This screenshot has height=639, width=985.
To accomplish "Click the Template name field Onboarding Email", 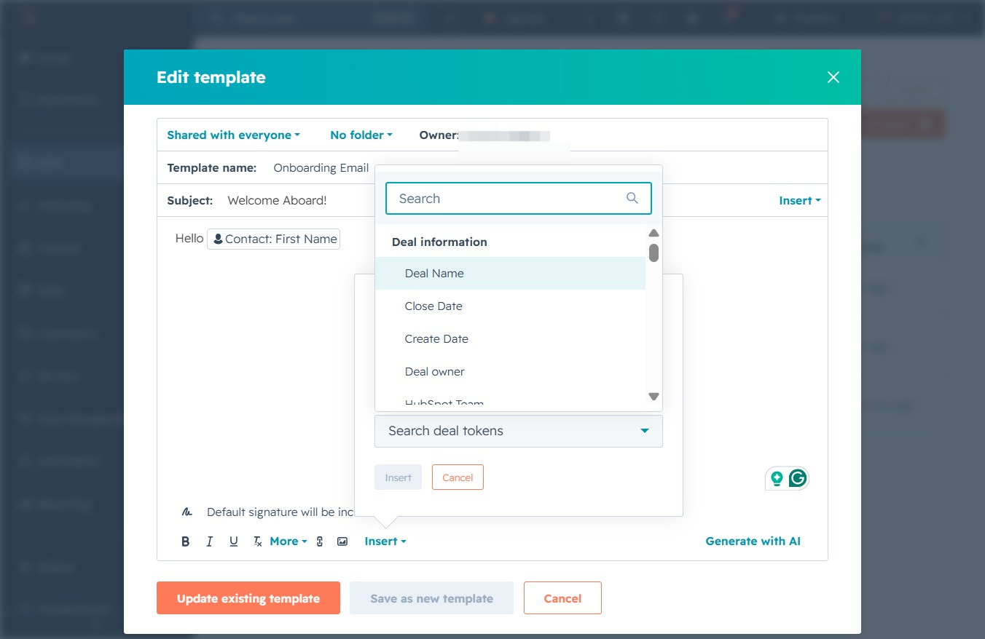I will pyautogui.click(x=321, y=168).
